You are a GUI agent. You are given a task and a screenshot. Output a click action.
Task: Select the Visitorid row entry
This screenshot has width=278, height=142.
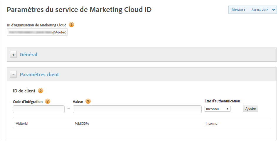(22, 124)
